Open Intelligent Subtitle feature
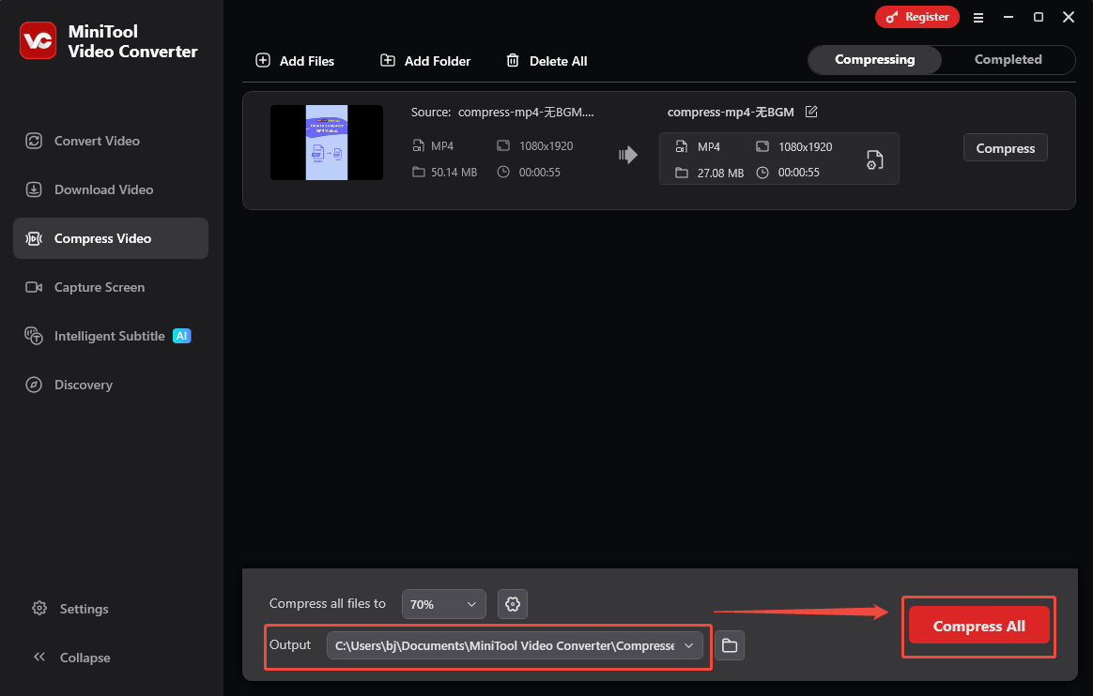This screenshot has height=696, width=1093. coord(108,336)
